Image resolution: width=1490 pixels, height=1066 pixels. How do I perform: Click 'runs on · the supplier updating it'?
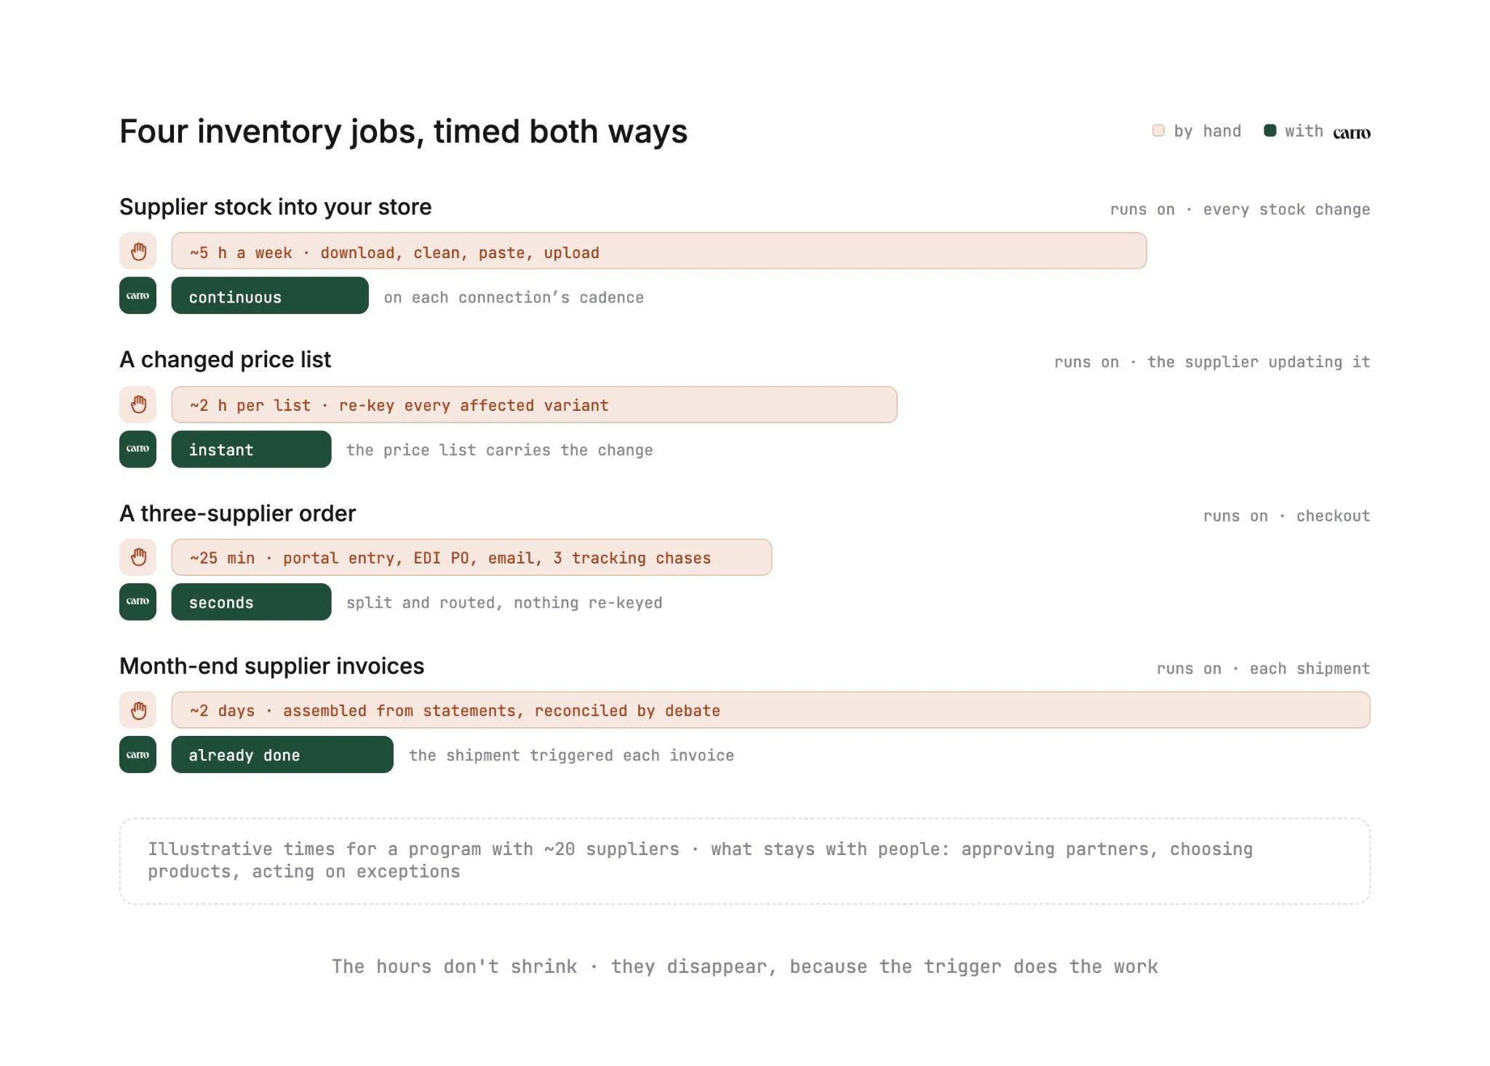click(1212, 362)
